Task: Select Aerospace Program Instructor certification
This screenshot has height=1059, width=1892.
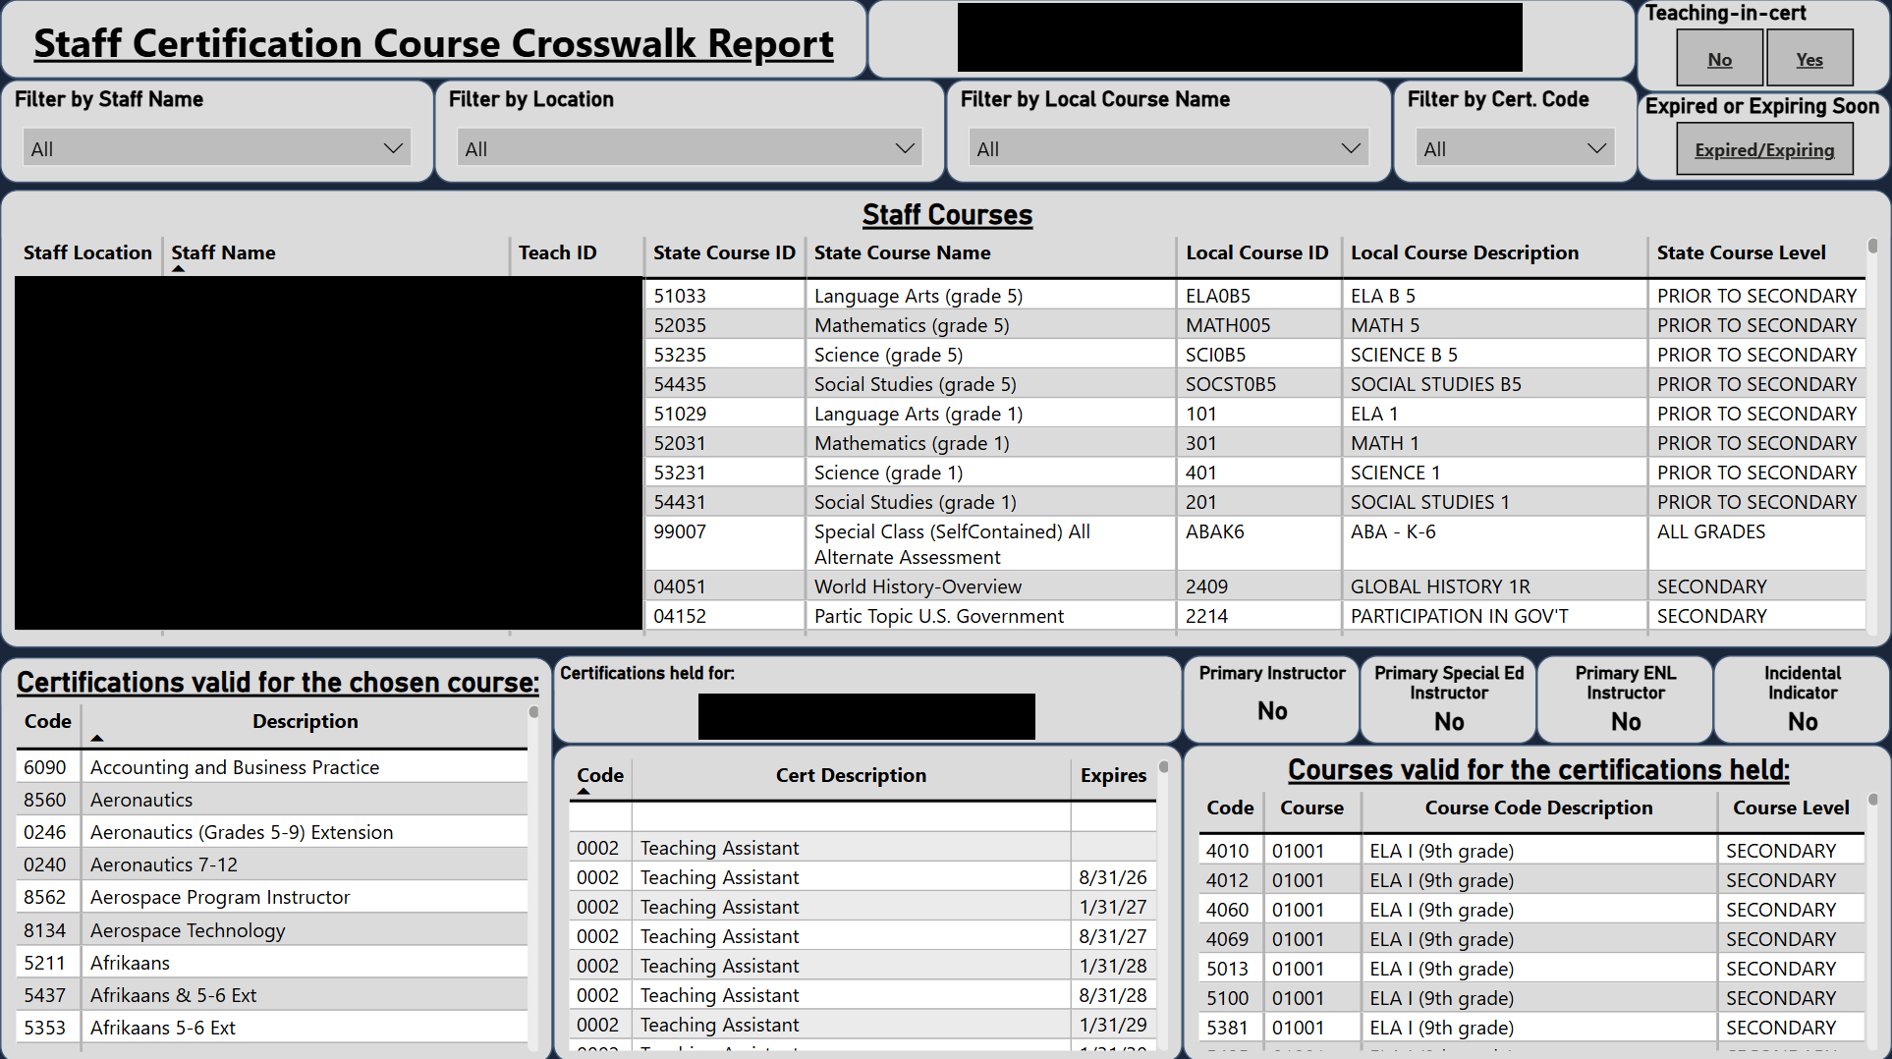Action: pos(220,897)
